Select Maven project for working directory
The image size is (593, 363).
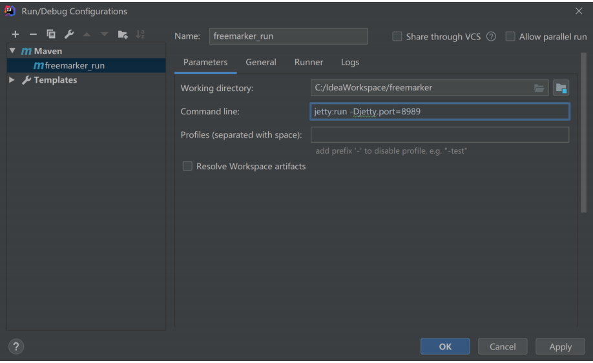[561, 88]
